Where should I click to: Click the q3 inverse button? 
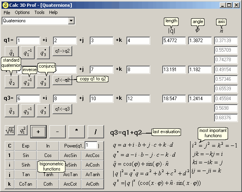tap(28, 111)
